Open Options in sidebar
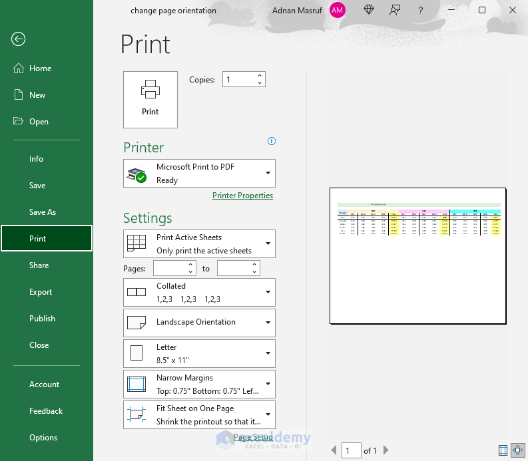This screenshot has width=528, height=461. (x=47, y=438)
